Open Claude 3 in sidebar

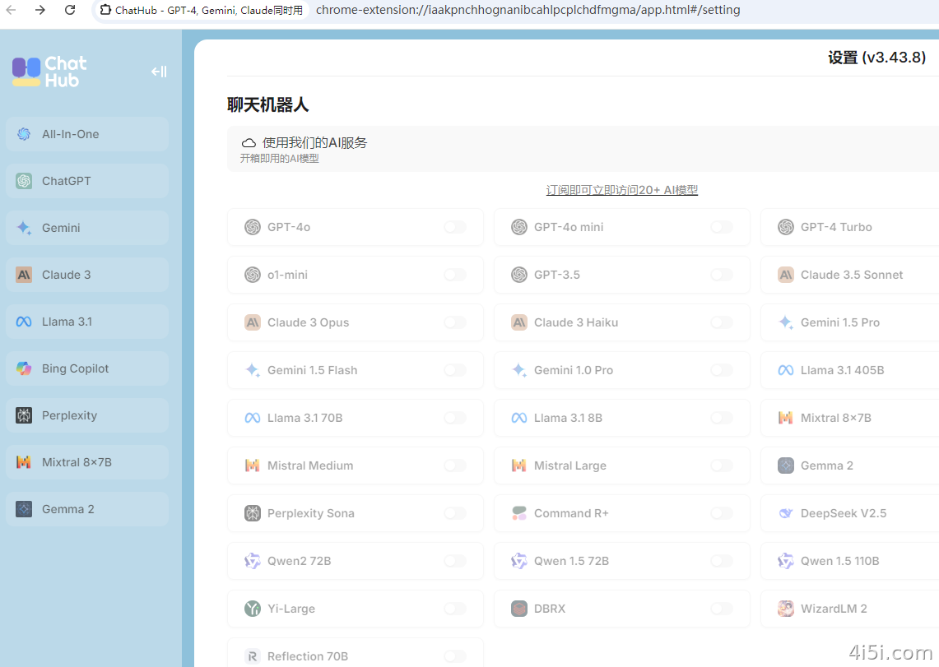tap(87, 275)
